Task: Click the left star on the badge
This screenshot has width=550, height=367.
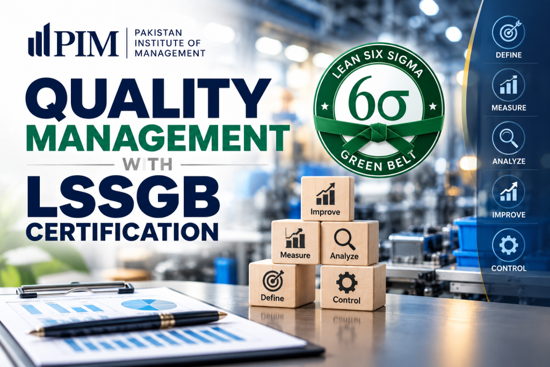Action: (x=325, y=105)
